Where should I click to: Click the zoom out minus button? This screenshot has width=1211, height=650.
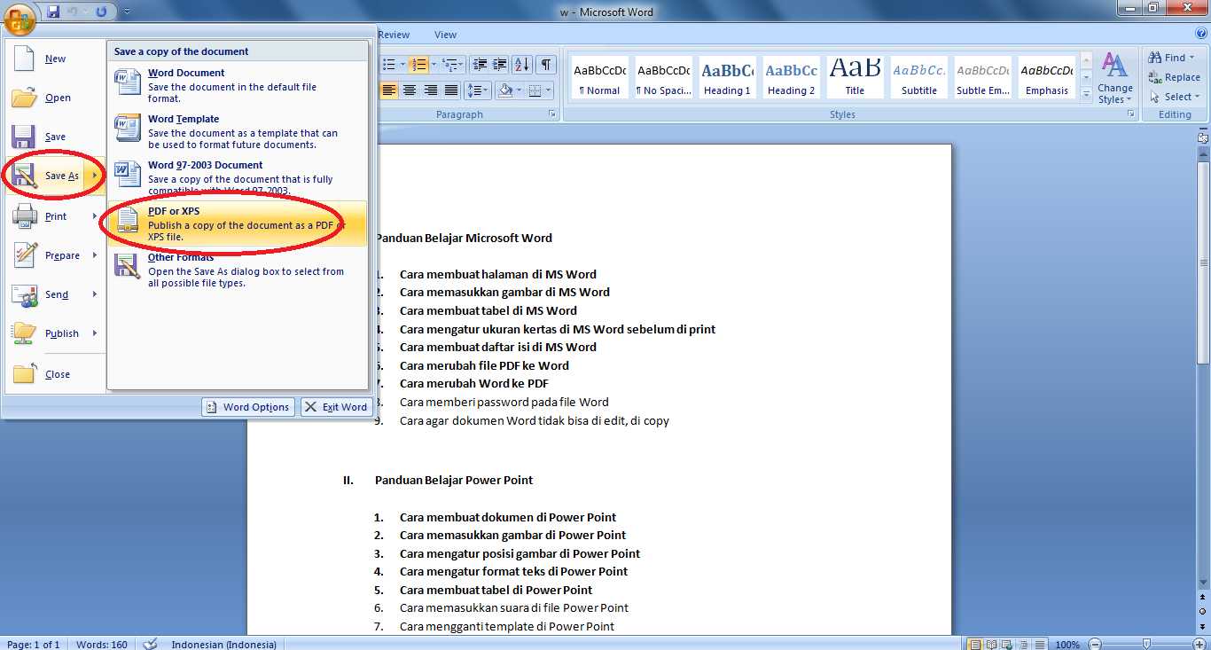[1096, 644]
